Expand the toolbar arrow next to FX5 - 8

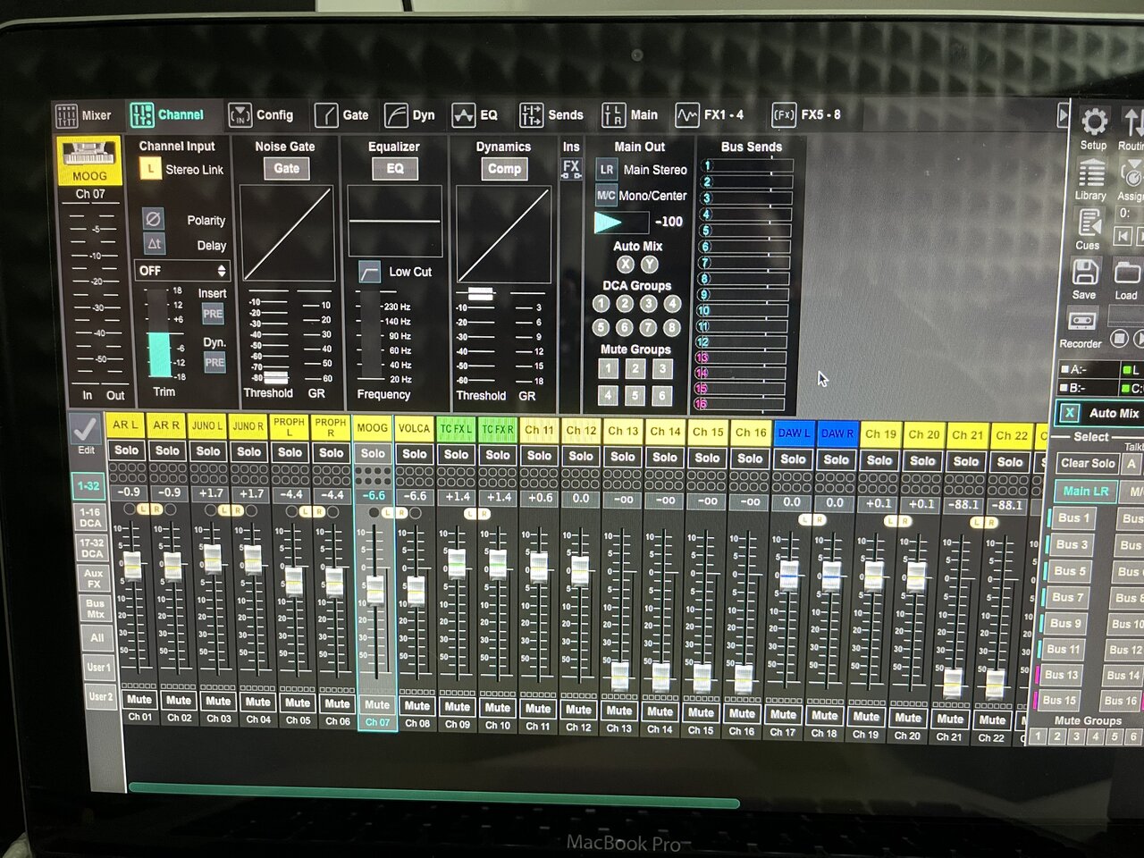(1063, 115)
